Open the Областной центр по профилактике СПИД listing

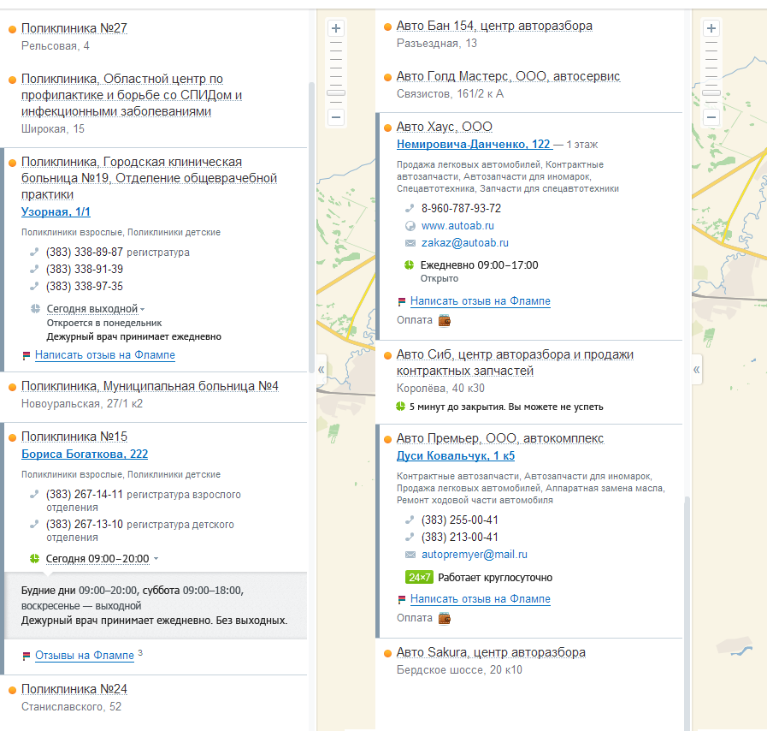click(x=132, y=95)
